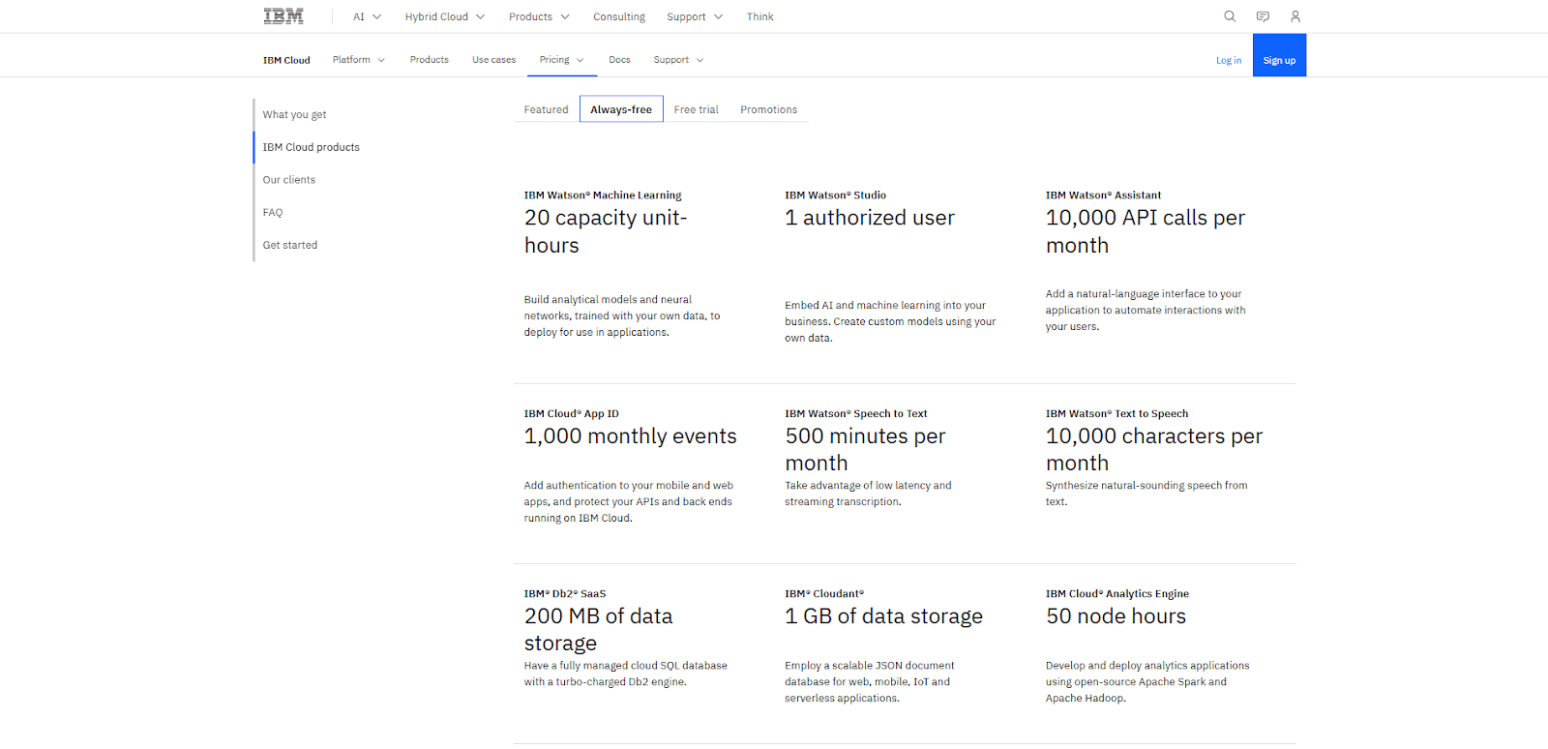Open the Use cases menu item
Screen dimensions: 1548x749
coord(493,60)
